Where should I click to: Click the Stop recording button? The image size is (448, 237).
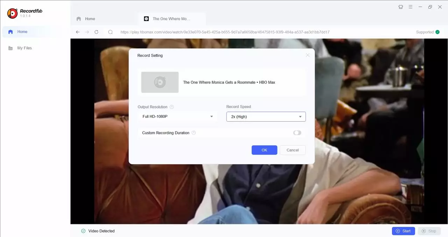429,231
